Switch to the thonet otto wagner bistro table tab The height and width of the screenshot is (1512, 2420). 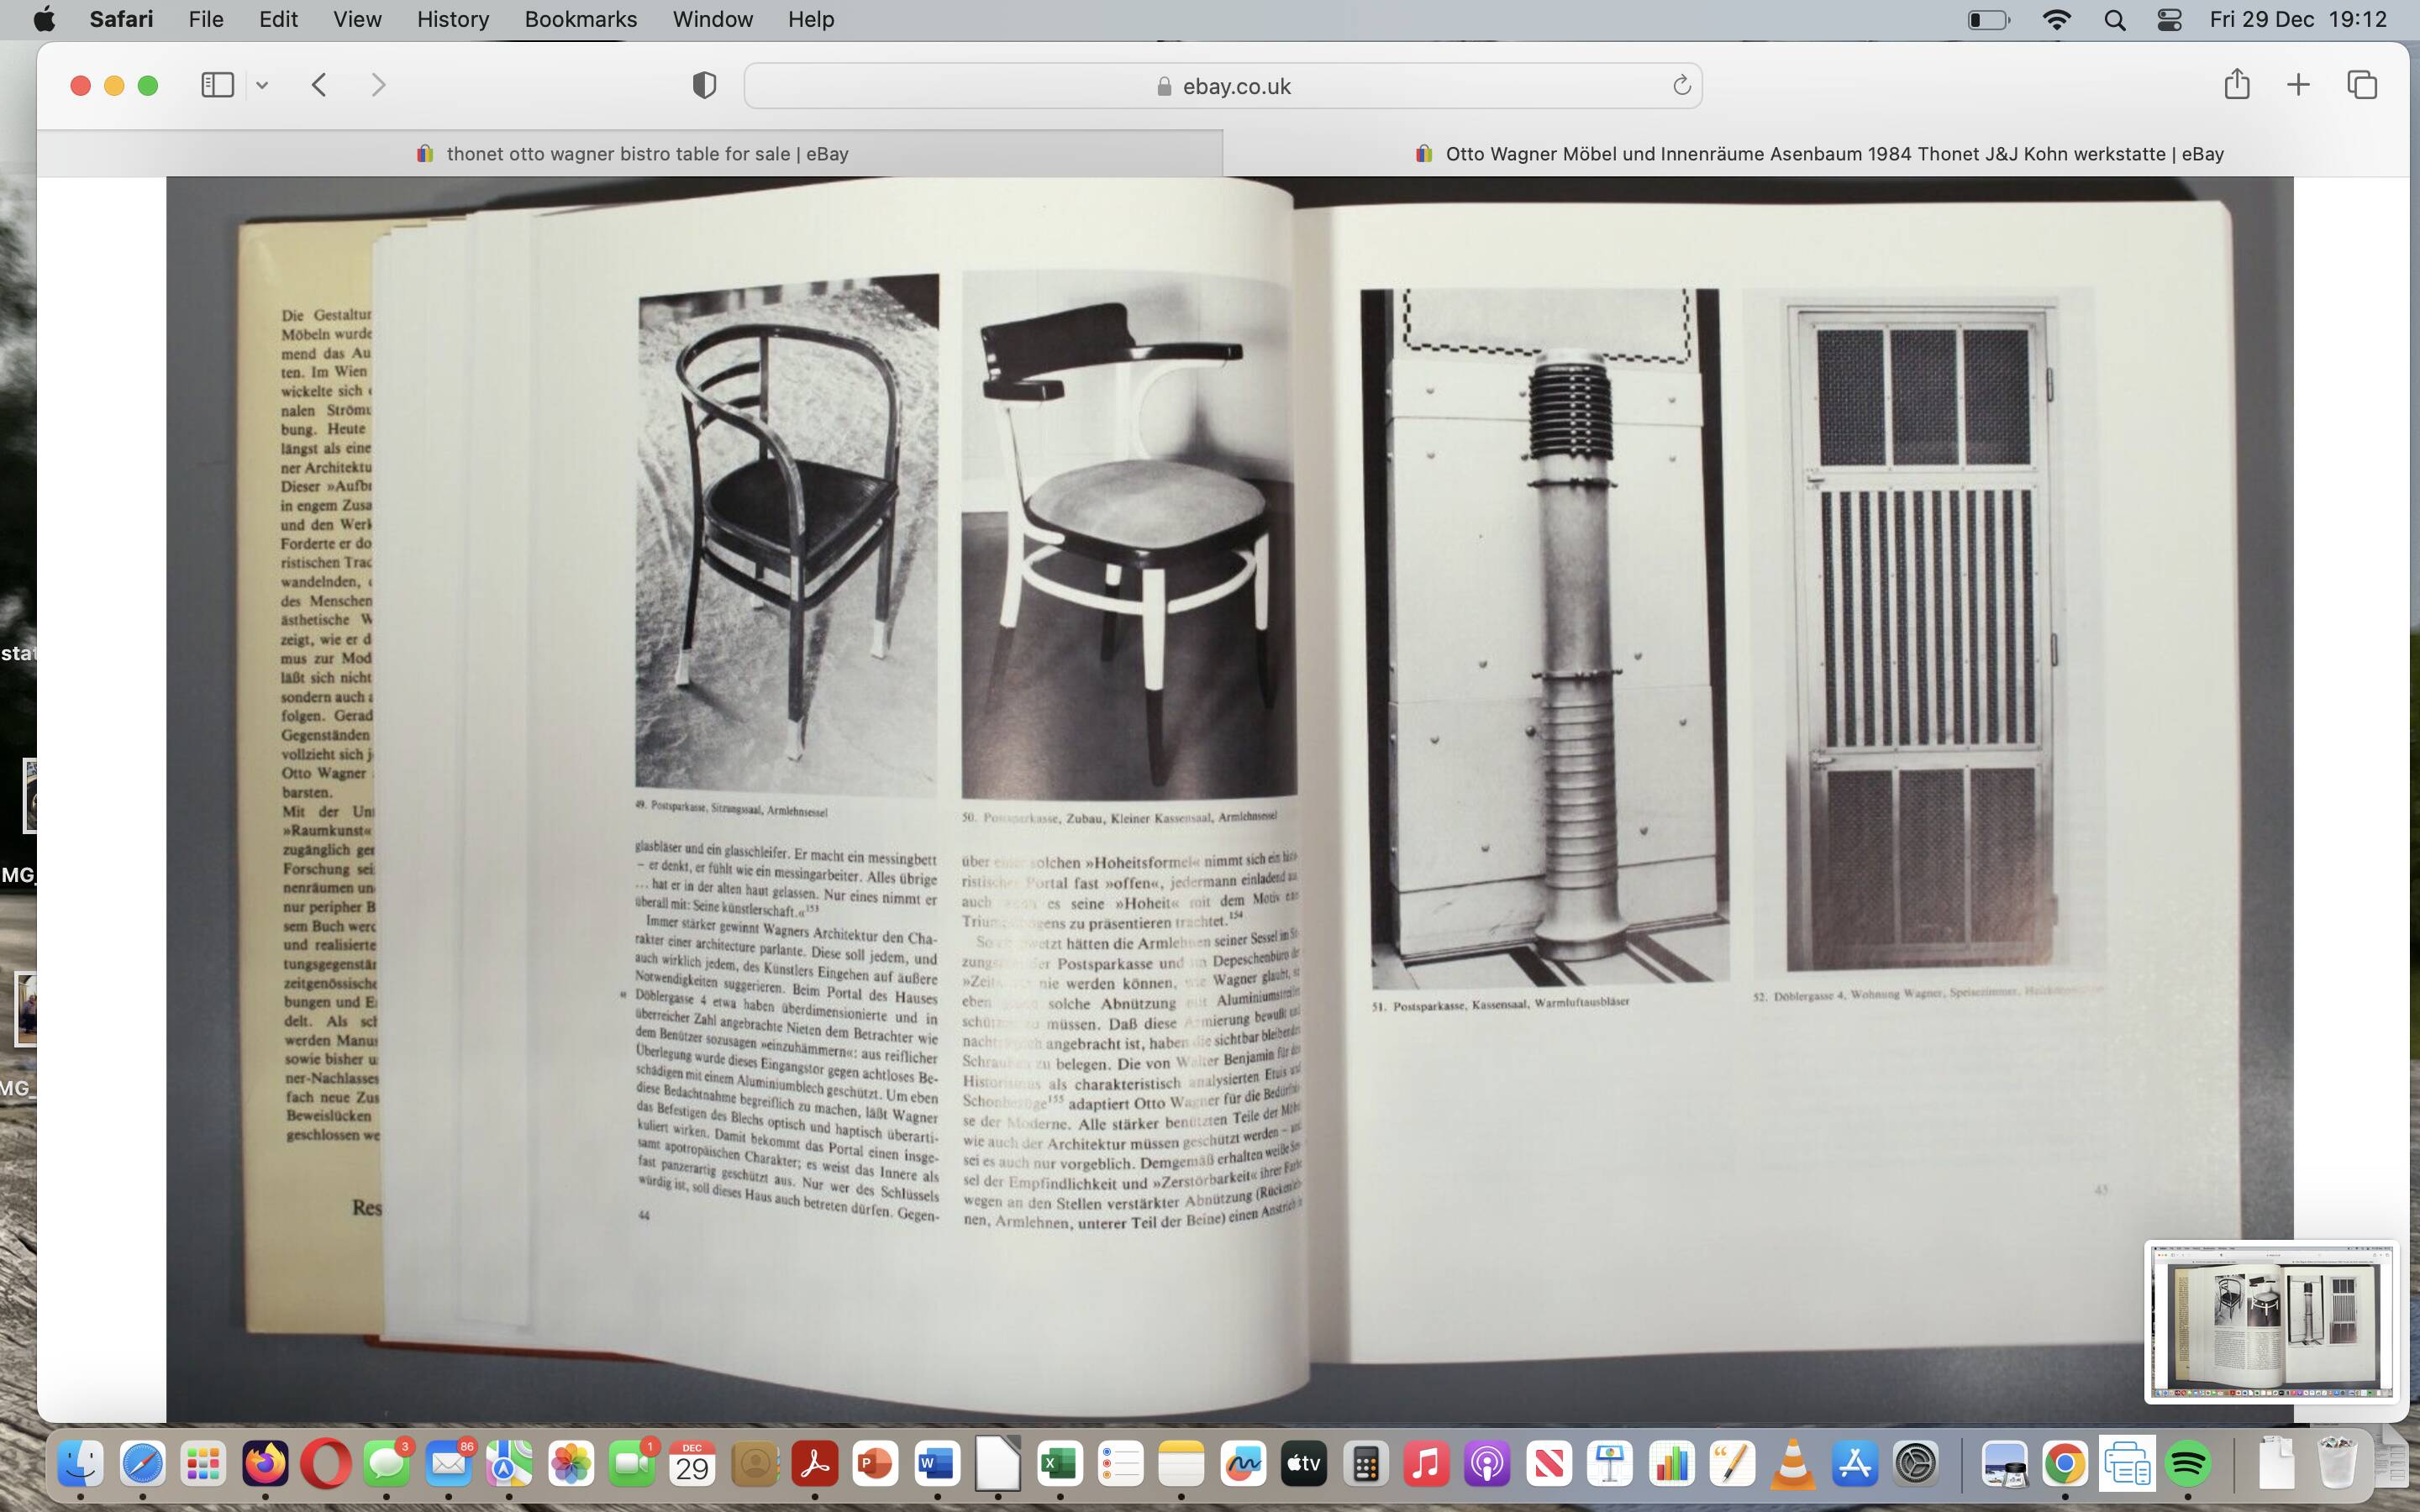[x=631, y=154]
